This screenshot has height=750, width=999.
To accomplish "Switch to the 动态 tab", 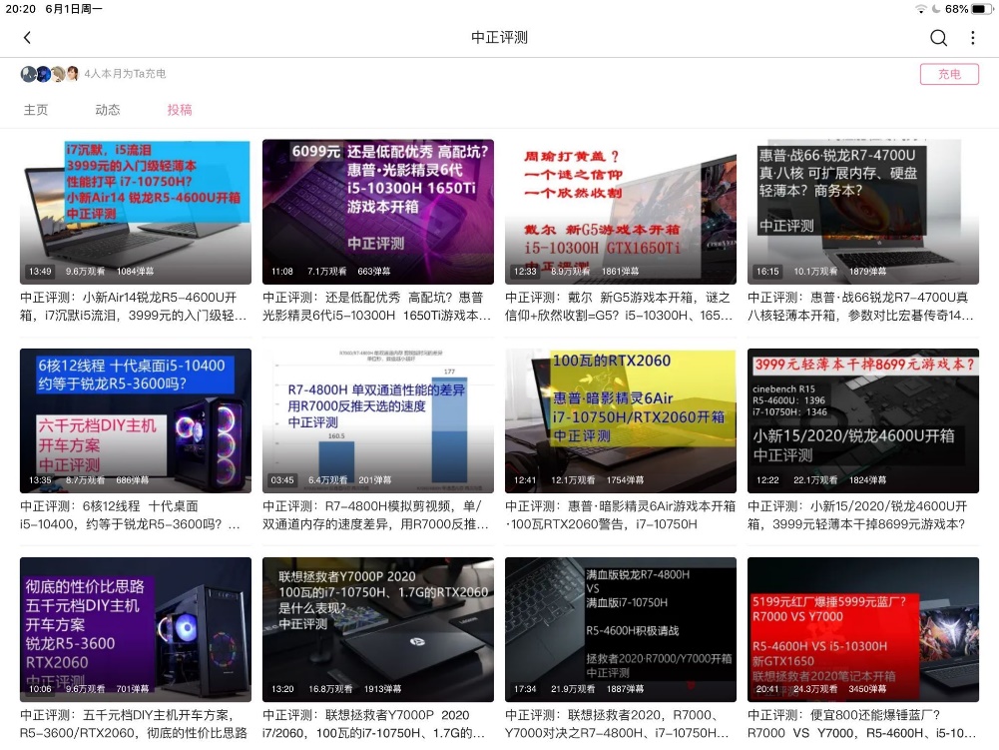I will 108,110.
